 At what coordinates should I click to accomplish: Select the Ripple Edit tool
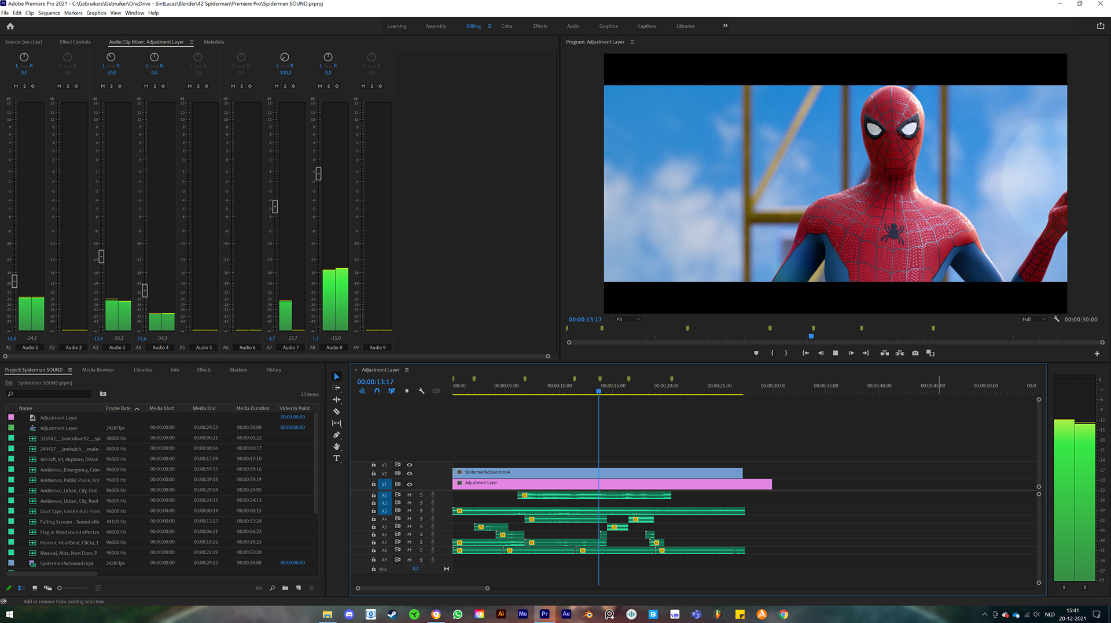337,399
